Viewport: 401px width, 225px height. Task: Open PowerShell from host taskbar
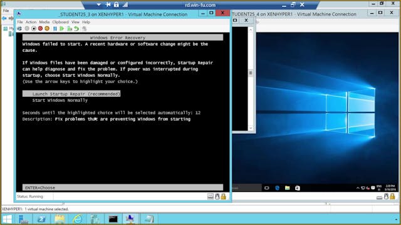pyautogui.click(x=41, y=219)
